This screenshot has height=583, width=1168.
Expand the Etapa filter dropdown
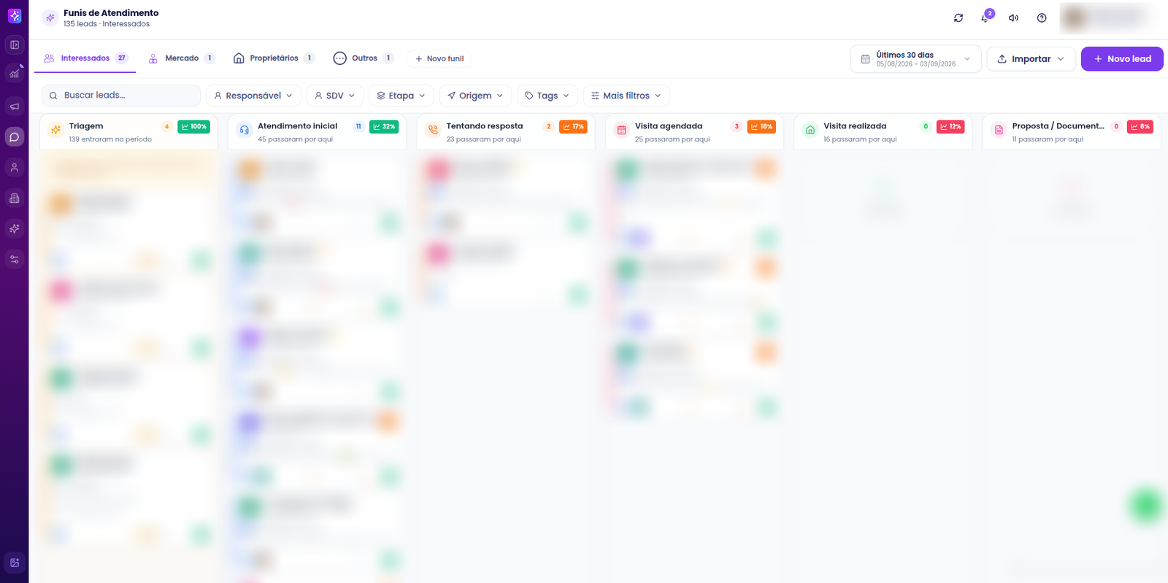401,96
